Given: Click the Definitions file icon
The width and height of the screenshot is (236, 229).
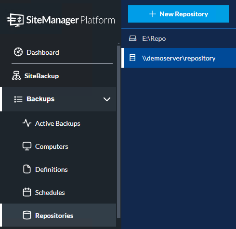Looking at the screenshot, I should click(x=27, y=169).
